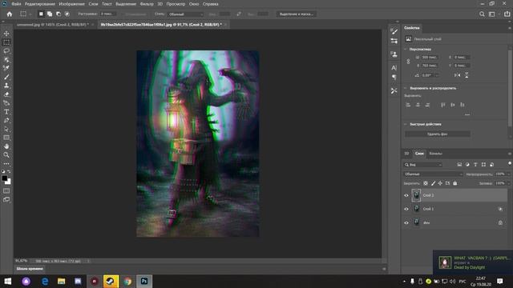Choose the Subtract from selection mode icon
The width and height of the screenshot is (513, 288).
click(x=59, y=14)
